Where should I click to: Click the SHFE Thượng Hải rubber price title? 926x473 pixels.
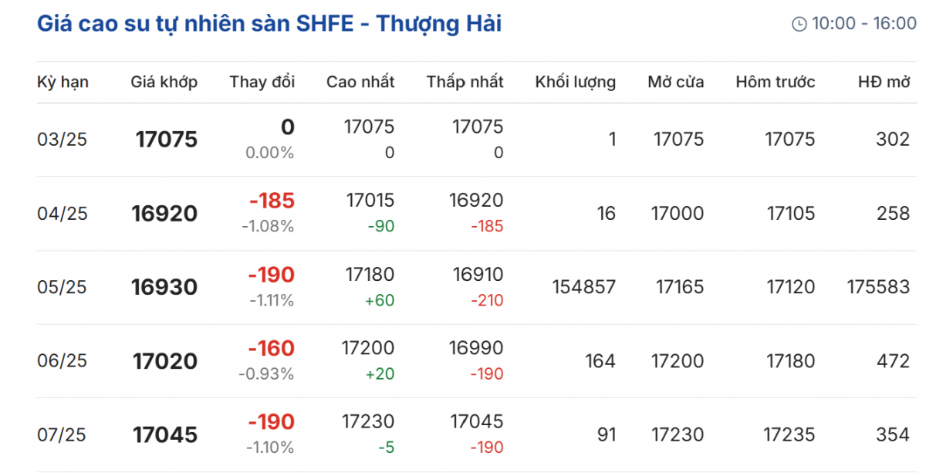tap(269, 24)
